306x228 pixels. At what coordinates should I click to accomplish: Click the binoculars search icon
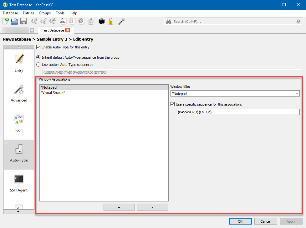tap(169, 22)
